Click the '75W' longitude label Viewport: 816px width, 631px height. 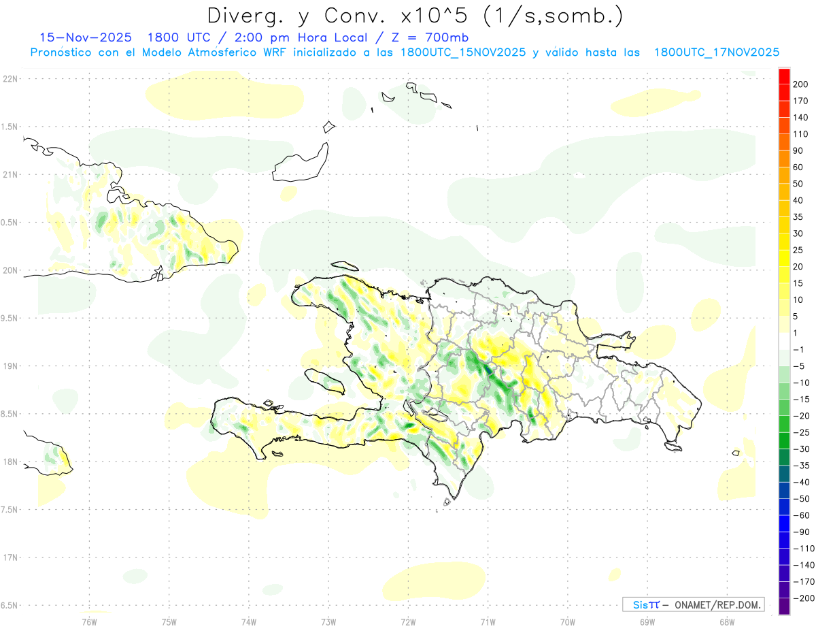click(169, 621)
